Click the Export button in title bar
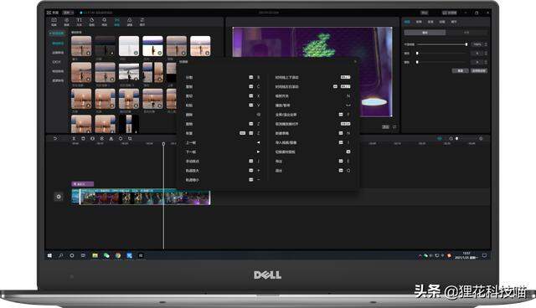Image resolution: width=536 pixels, height=308 pixels. (450, 13)
